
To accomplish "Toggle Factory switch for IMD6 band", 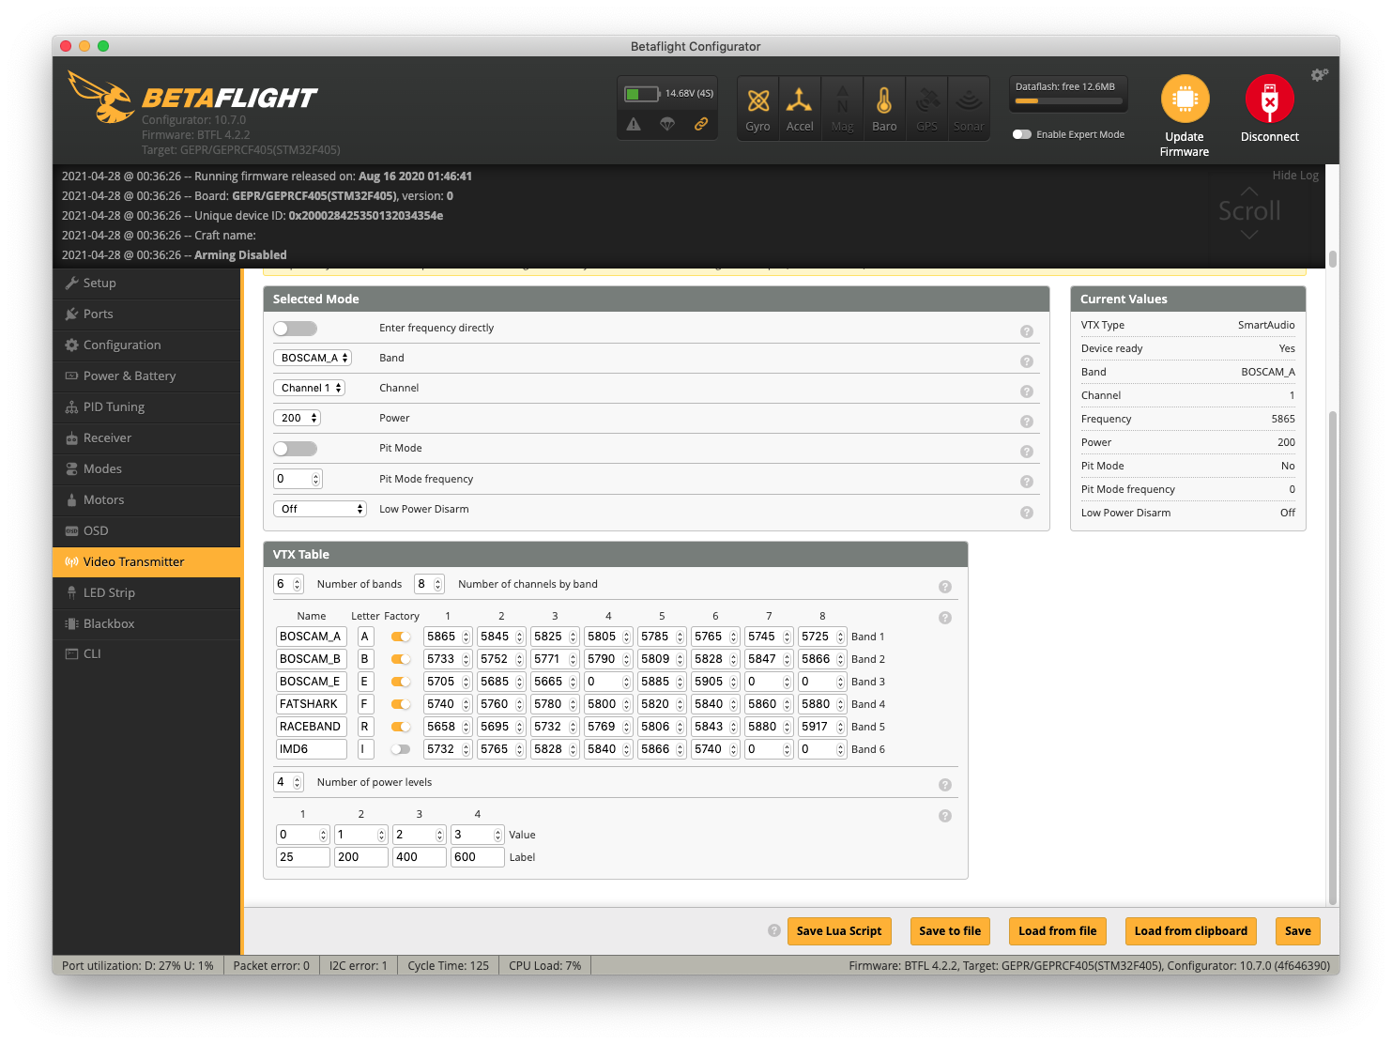I will point(401,749).
